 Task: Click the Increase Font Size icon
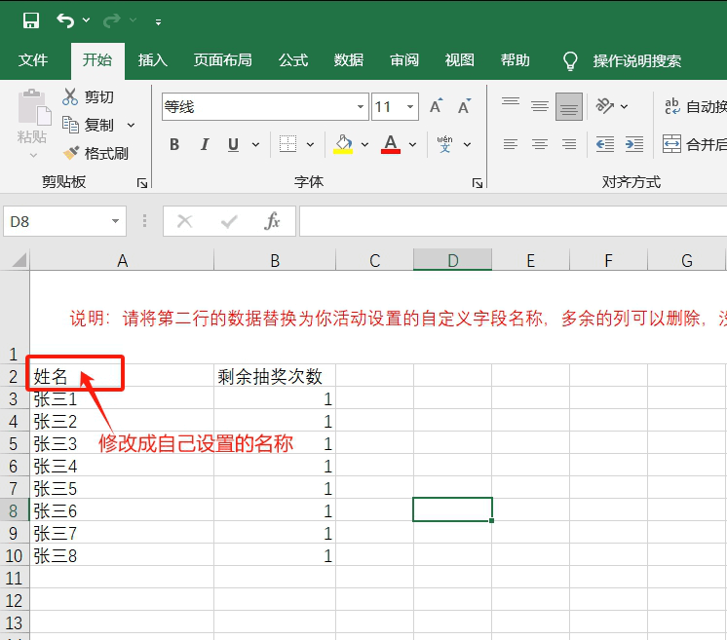click(x=436, y=106)
